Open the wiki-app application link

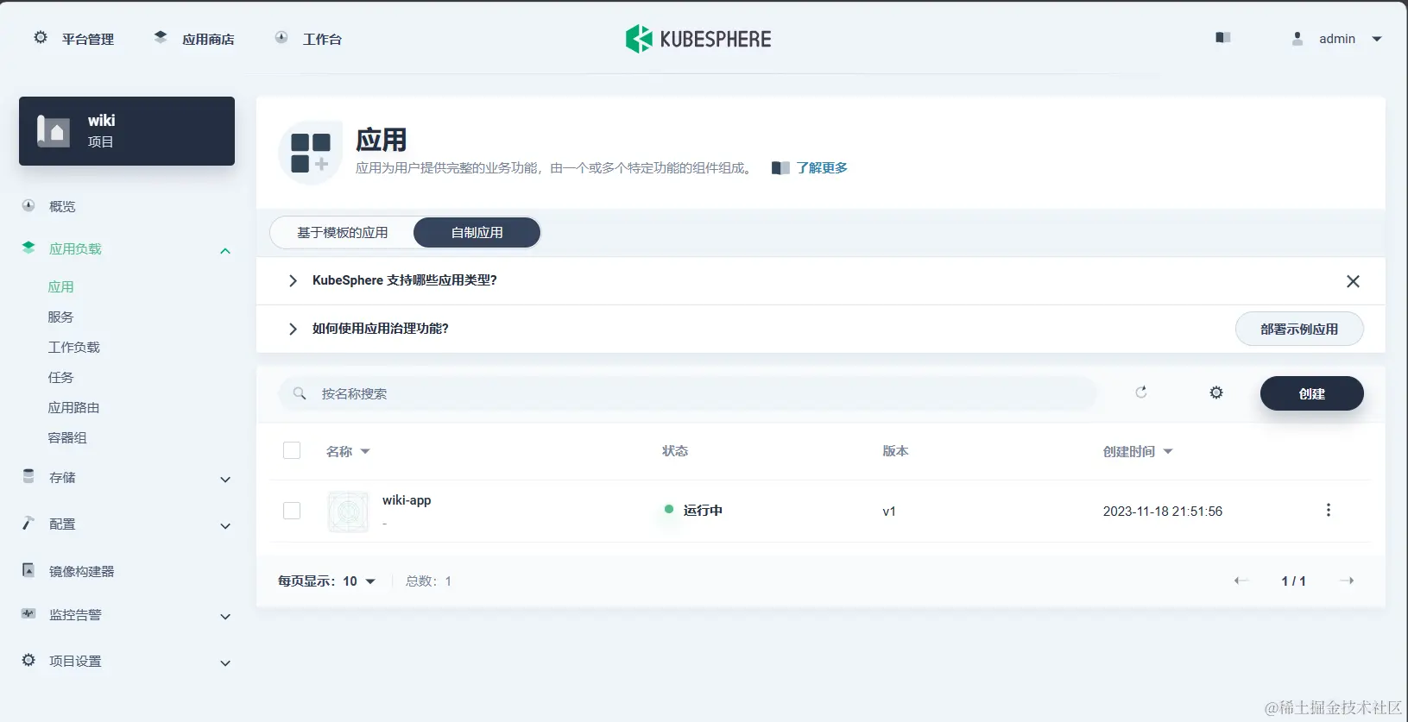point(407,500)
